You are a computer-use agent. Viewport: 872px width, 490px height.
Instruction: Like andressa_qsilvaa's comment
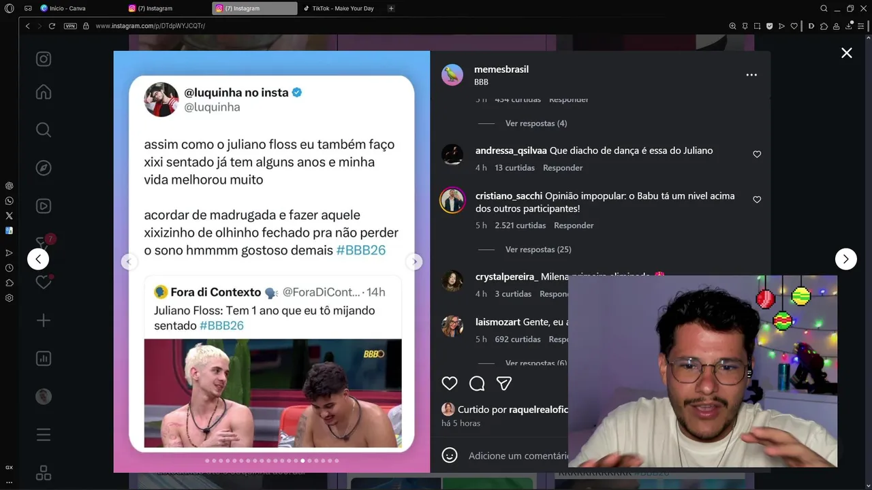[x=757, y=154]
